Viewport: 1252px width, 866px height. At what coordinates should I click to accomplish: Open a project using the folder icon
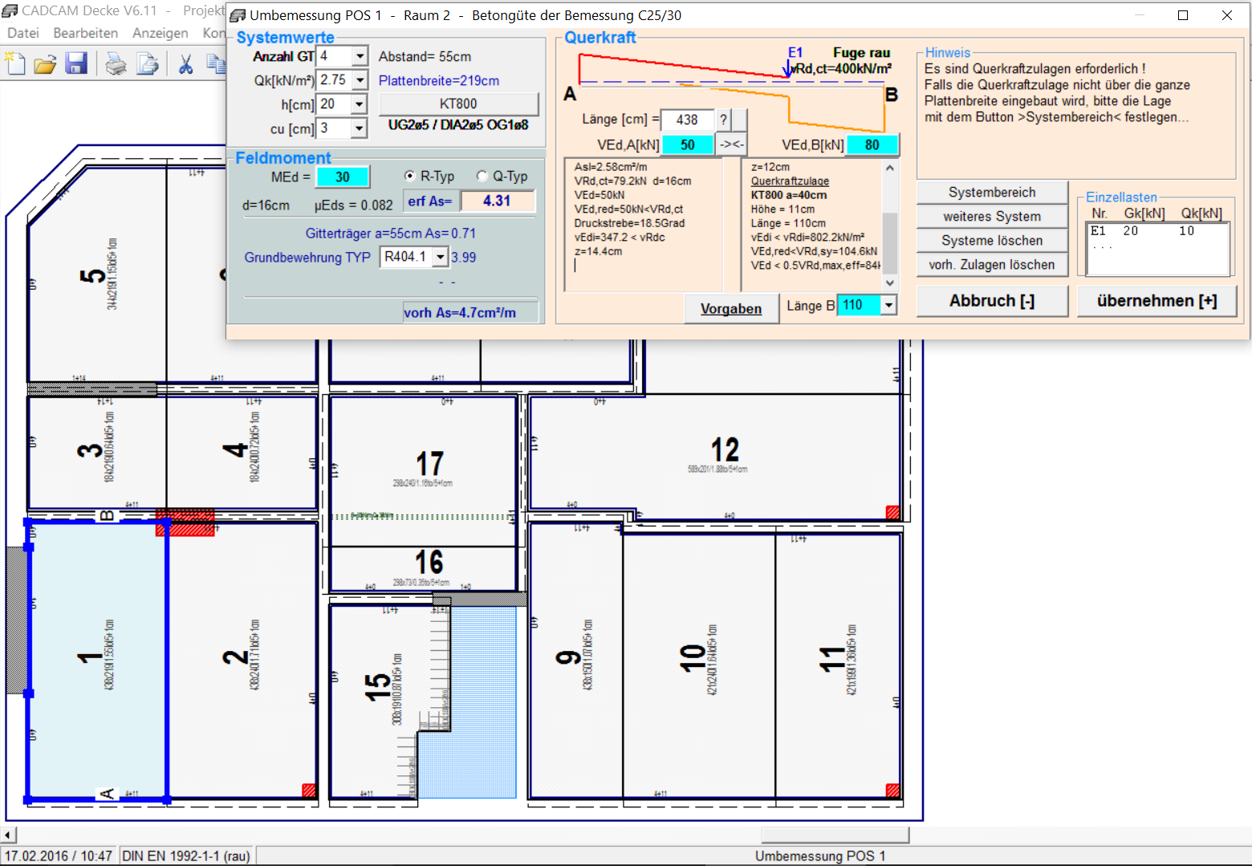[x=45, y=63]
